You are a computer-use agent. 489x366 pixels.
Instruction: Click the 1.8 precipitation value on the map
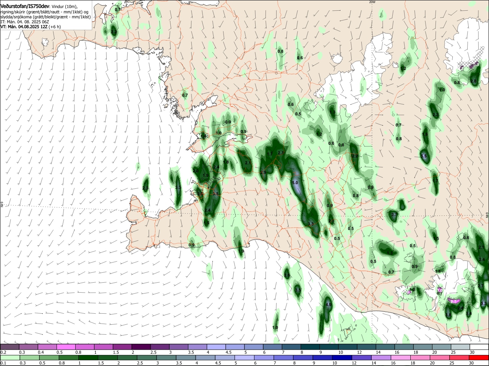click(226, 162)
